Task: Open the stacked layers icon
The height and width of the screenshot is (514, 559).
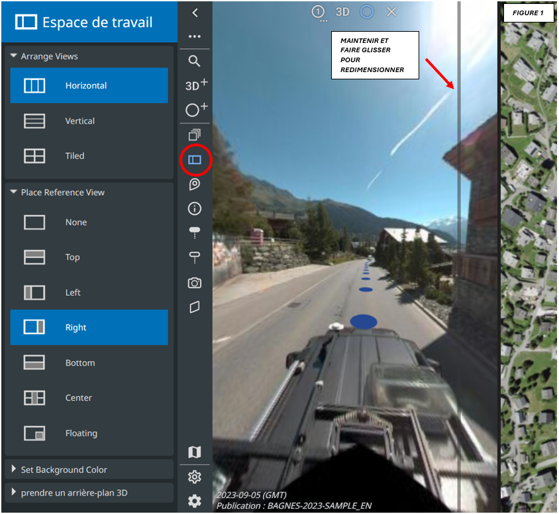Action: 194,135
